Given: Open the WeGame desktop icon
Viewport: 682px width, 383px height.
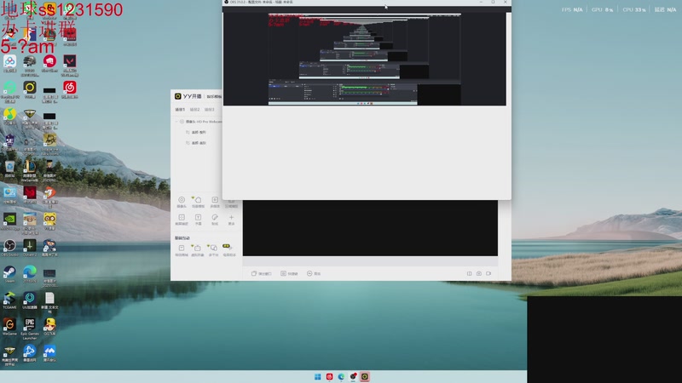Looking at the screenshot, I should pyautogui.click(x=9, y=327).
